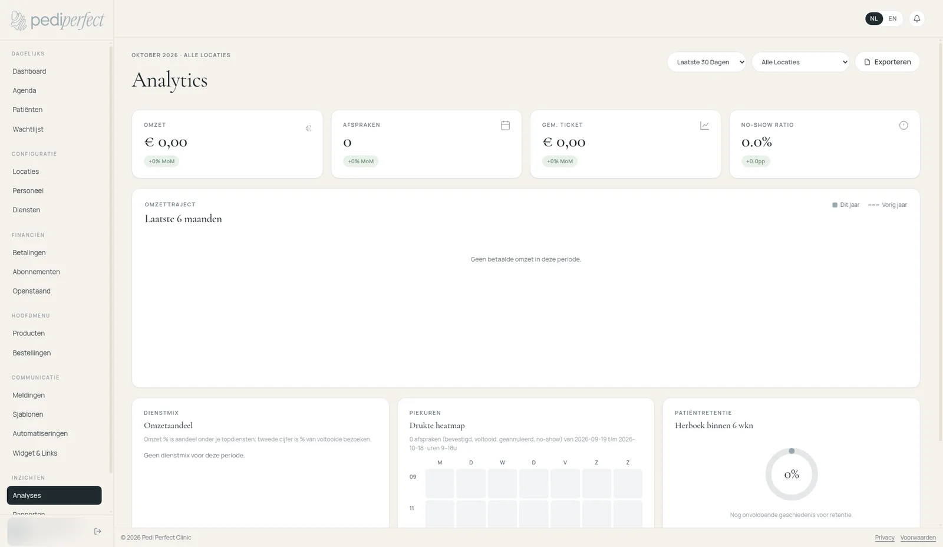Click the logout icon in sidebar
943x547 pixels.
tap(98, 531)
